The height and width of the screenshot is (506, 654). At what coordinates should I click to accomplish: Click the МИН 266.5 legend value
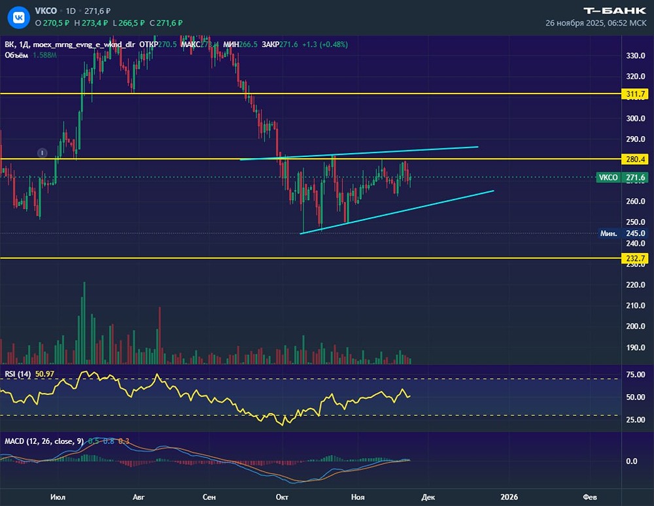240,44
